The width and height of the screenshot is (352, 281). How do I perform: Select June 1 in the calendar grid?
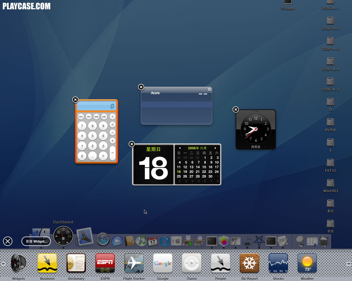point(205,158)
